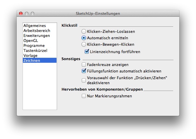The height and width of the screenshot is (139, 196).
Task: Click the SketchUp-Einstellungen window title bar
Action: (98, 13)
